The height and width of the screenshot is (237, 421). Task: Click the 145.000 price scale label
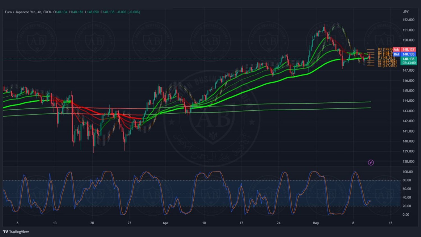pos(408,91)
